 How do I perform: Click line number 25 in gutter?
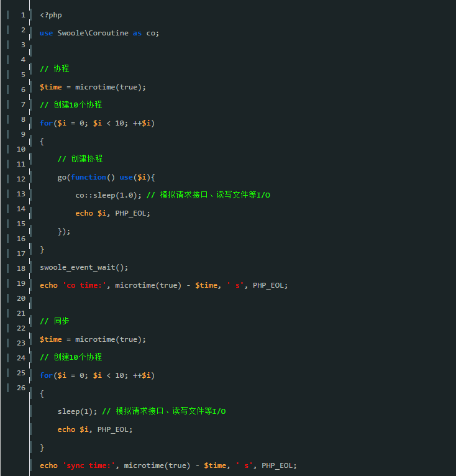(21, 373)
